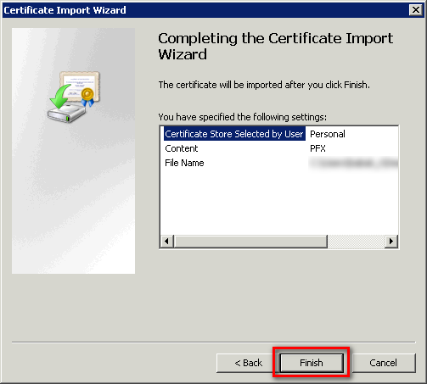Click the settings list right scroll arrow

391,242
